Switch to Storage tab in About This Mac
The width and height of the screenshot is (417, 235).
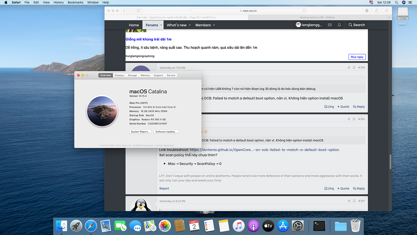(132, 75)
